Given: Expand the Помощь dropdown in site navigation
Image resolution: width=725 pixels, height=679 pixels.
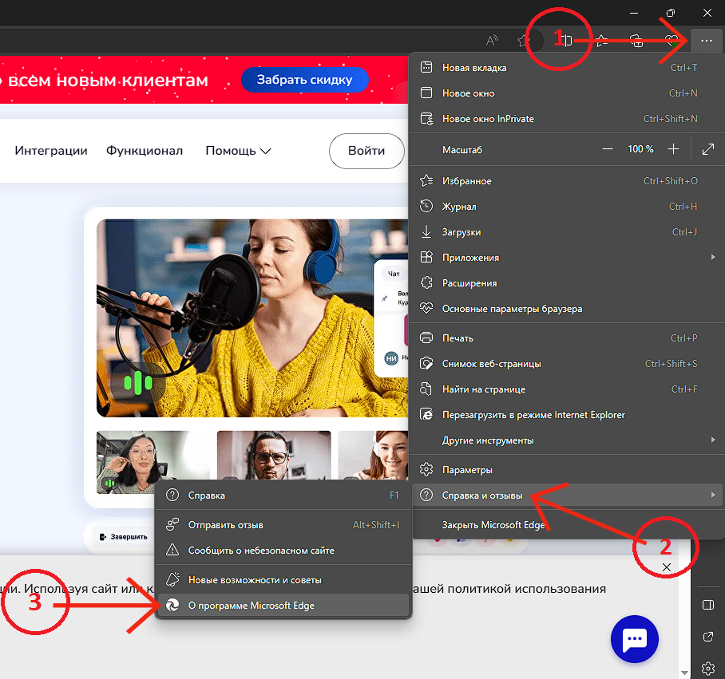Looking at the screenshot, I should click(x=238, y=151).
